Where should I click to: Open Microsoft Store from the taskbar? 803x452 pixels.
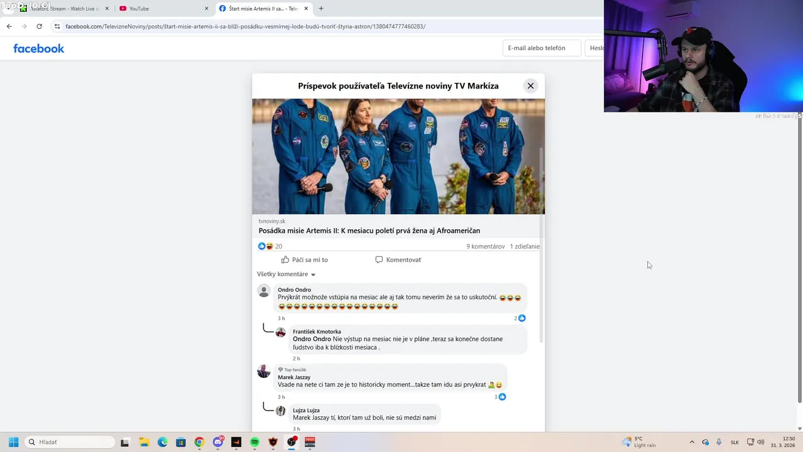point(181,442)
